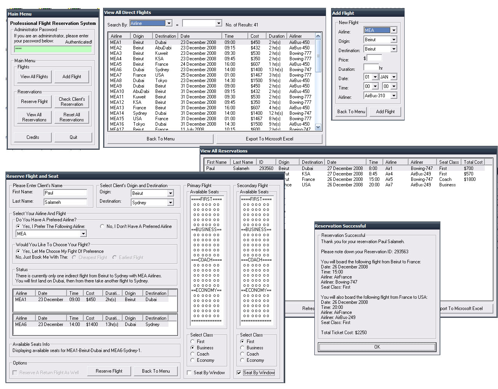Click View All Flights button in Main Menu
This screenshot has height=389, width=498.
tap(34, 77)
